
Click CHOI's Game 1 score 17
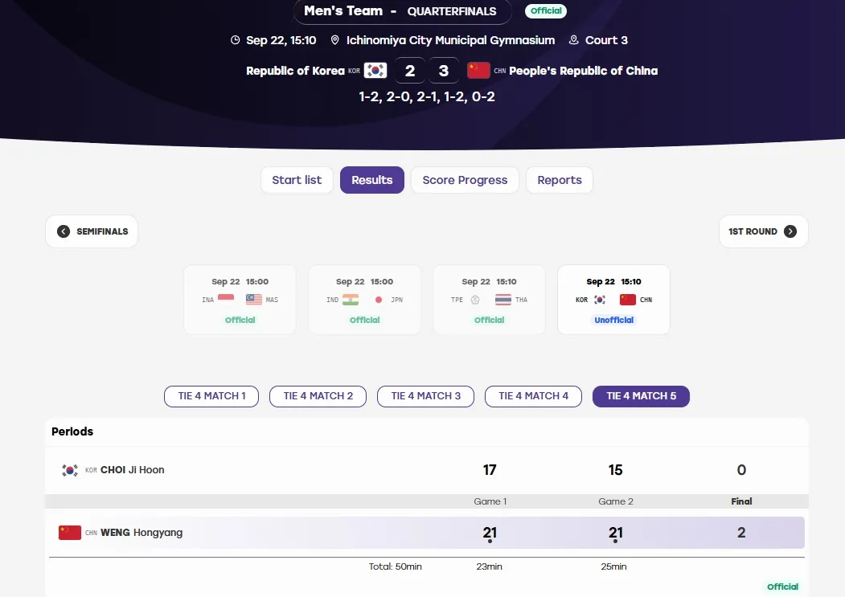[490, 470]
